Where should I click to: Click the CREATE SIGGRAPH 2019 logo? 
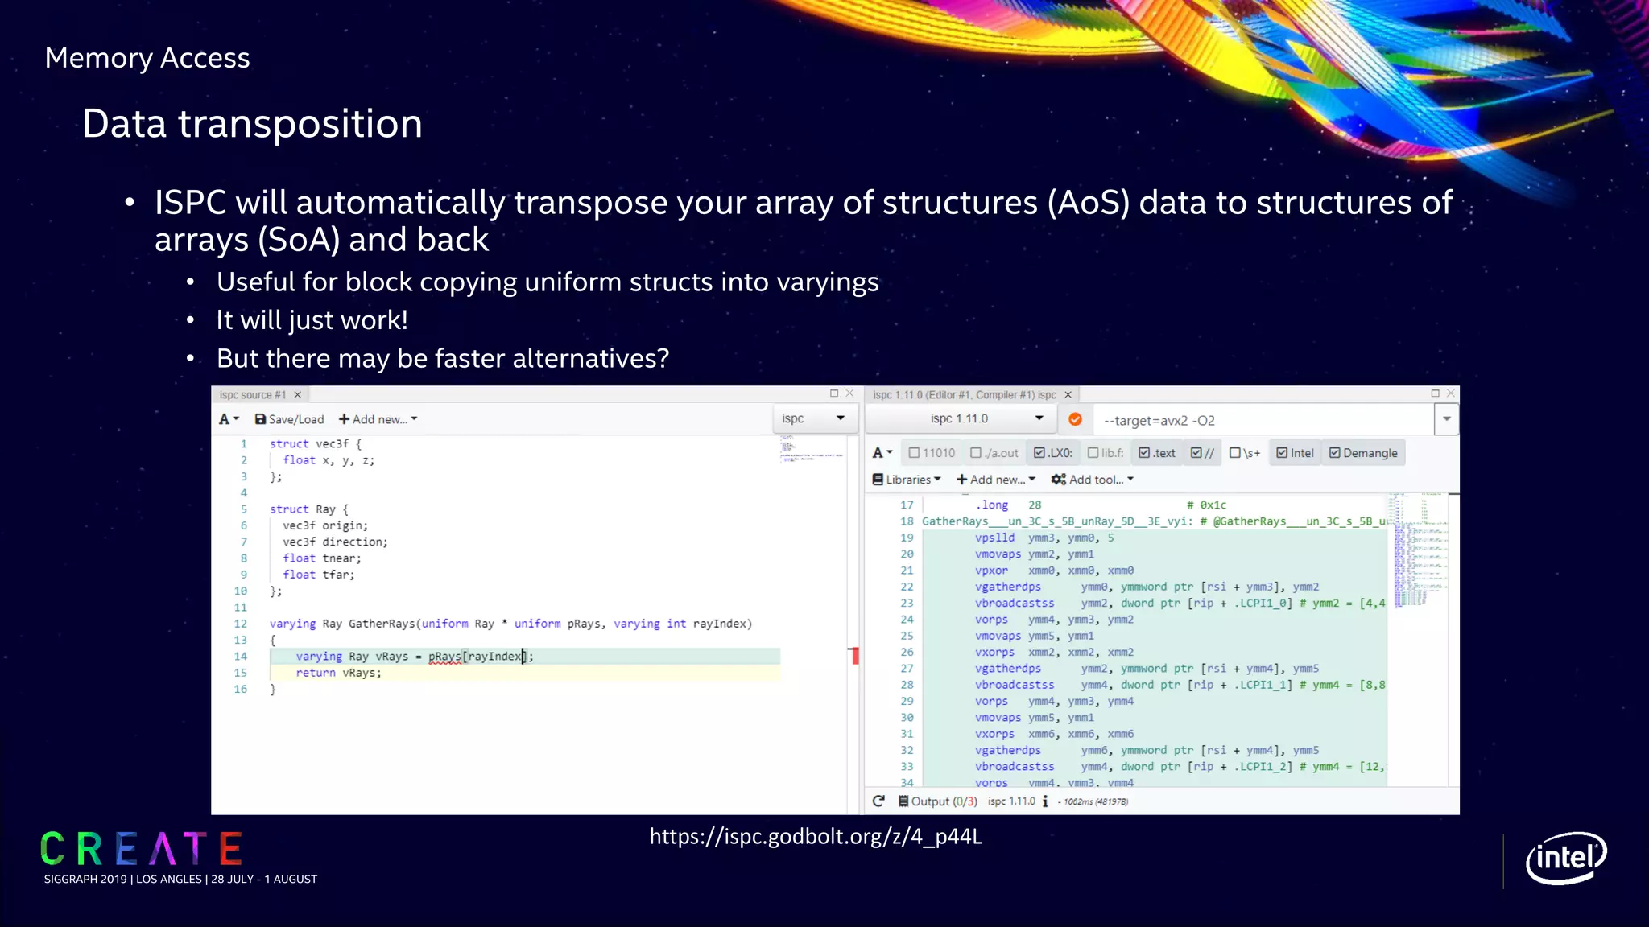pos(180,859)
